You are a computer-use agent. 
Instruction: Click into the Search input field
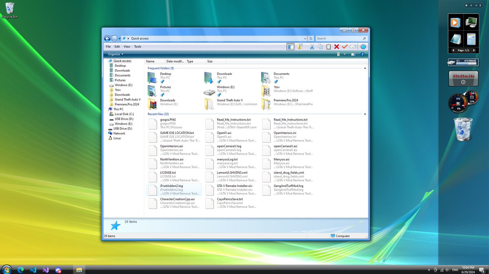341,38
